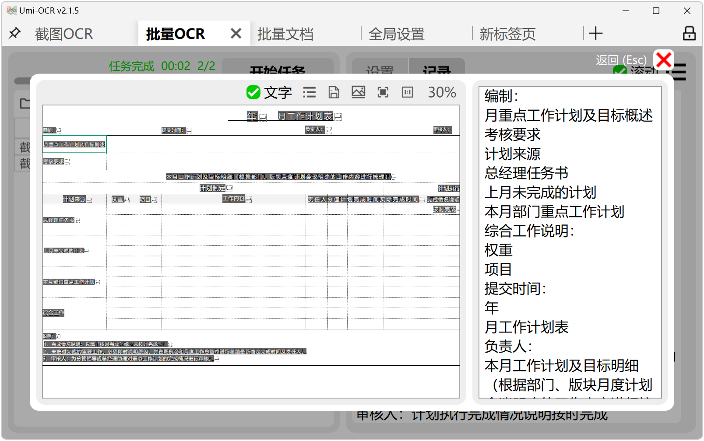
Task: Click the highlighted 月重点工作计划及目标概述 box in the image
Action: [74, 144]
